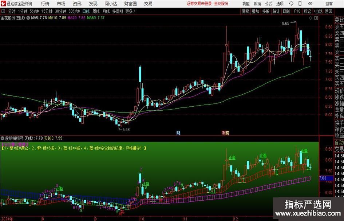The width and height of the screenshot is (344, 221).
Task: Click the 多股 multi-stock button
Action: point(266,11)
